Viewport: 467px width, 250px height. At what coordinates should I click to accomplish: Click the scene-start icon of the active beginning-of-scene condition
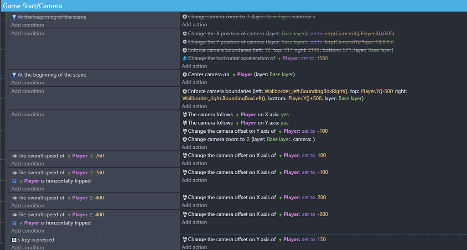(14, 75)
